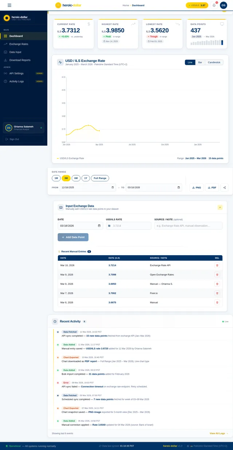Delete the Mar 10, 2026 entry
Screen dimensions: 233x450
pyautogui.click(x=217, y=265)
